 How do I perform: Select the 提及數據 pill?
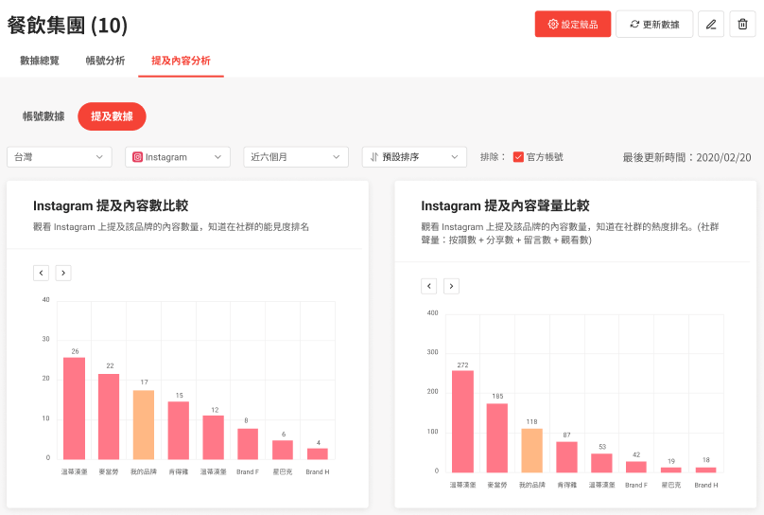pyautogui.click(x=113, y=116)
